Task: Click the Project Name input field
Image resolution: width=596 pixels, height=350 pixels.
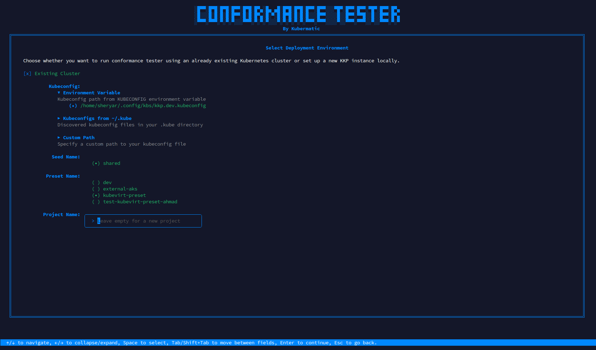Action: [146, 221]
